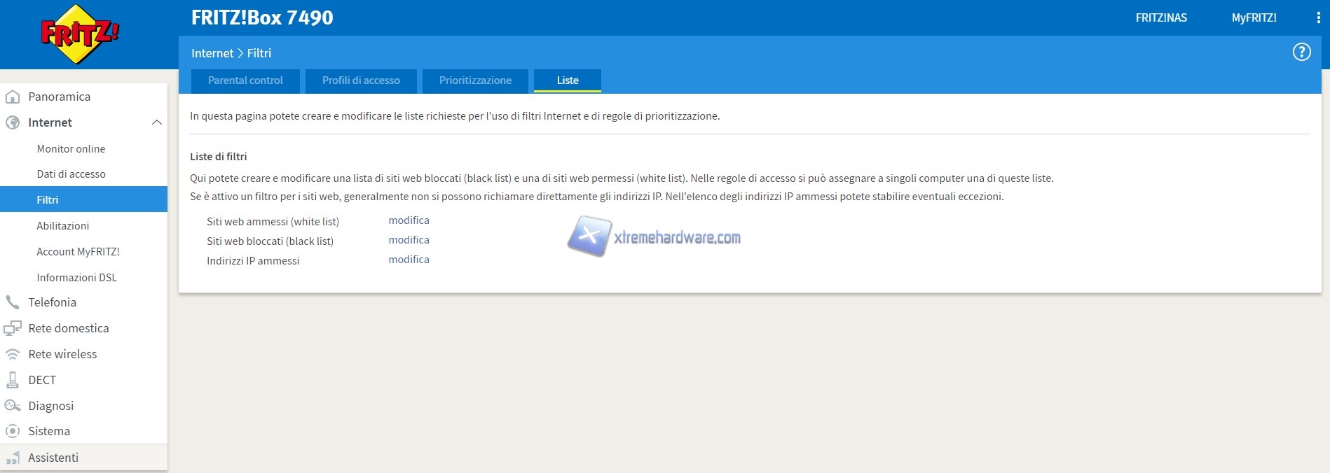Collapse the Internet menu chevron

[156, 122]
